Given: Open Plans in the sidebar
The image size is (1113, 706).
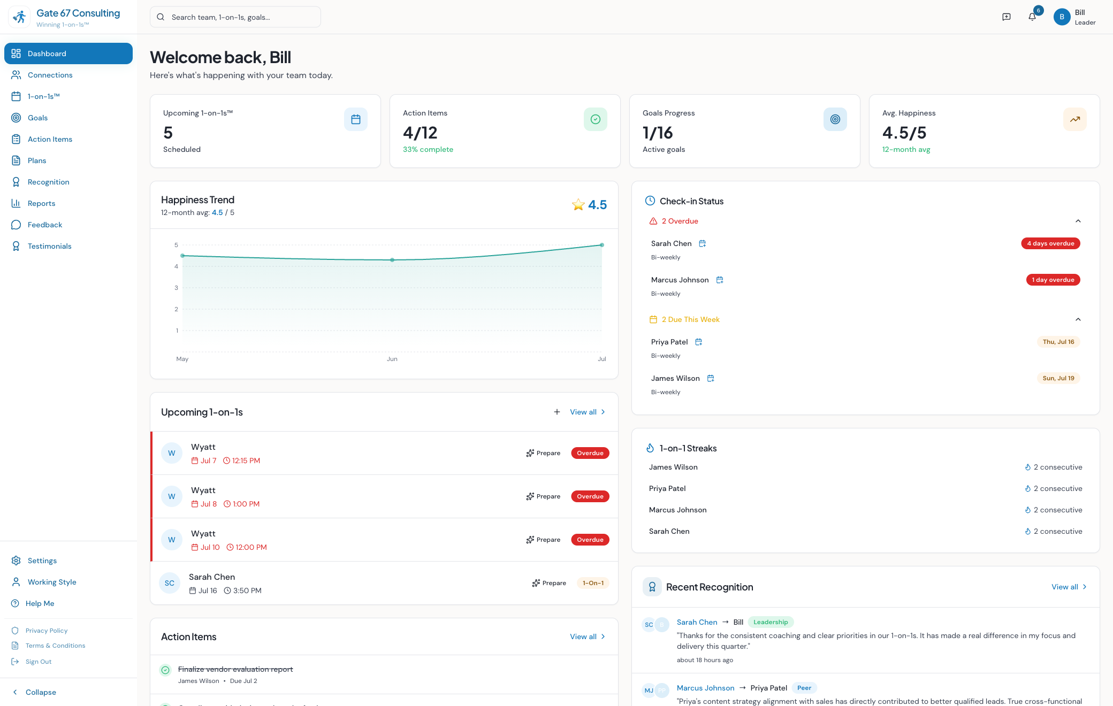Looking at the screenshot, I should pos(68,160).
